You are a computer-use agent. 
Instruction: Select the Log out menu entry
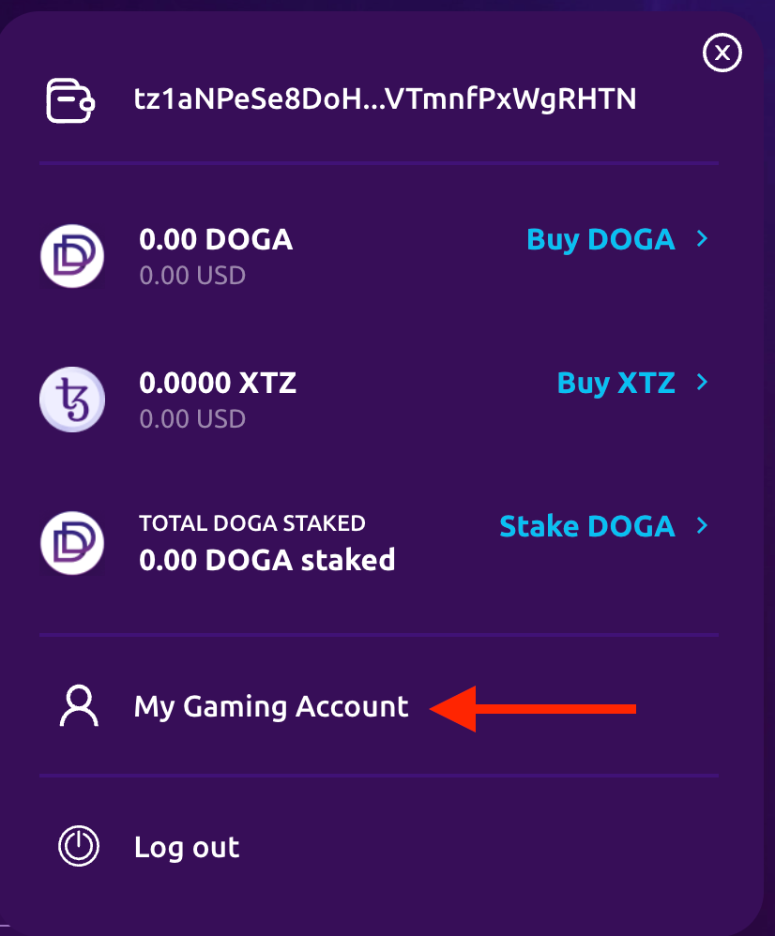[187, 848]
